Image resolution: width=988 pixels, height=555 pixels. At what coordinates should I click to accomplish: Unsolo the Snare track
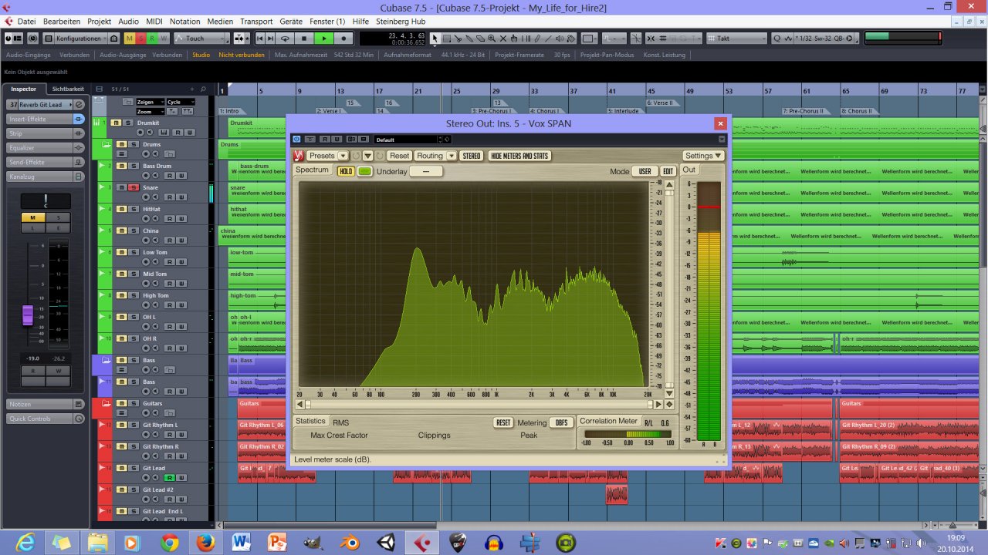(x=133, y=187)
